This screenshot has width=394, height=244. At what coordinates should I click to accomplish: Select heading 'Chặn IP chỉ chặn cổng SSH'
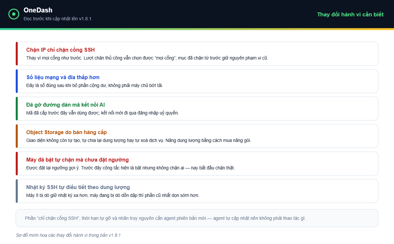(60, 50)
